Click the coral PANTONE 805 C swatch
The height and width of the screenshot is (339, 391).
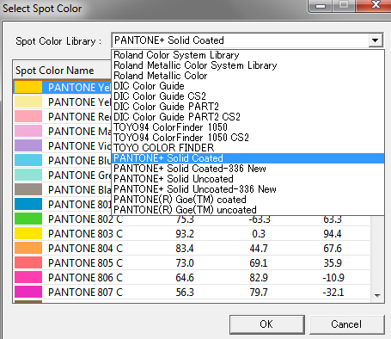(x=28, y=262)
